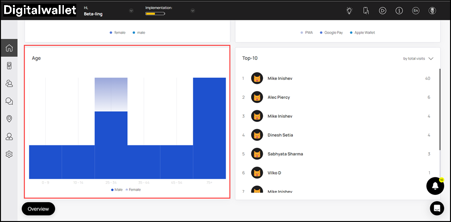Switch language via the En button
The width and height of the screenshot is (451, 222).
(x=415, y=11)
